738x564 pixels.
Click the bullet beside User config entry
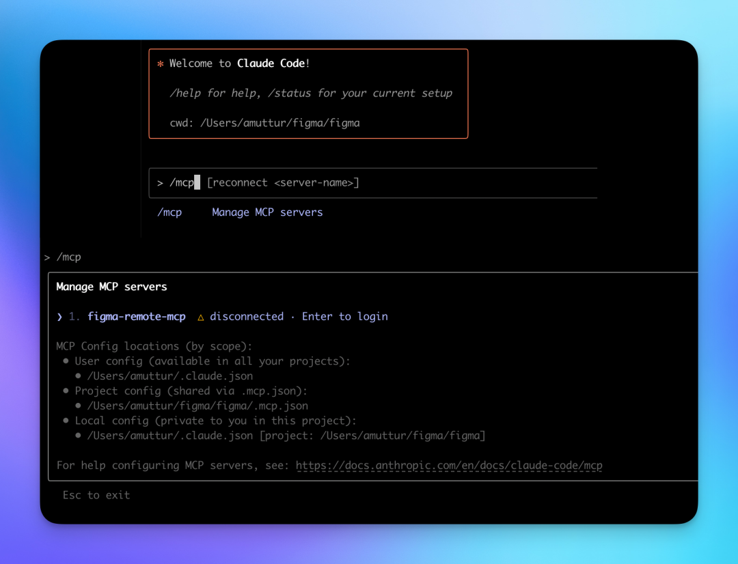pos(65,361)
